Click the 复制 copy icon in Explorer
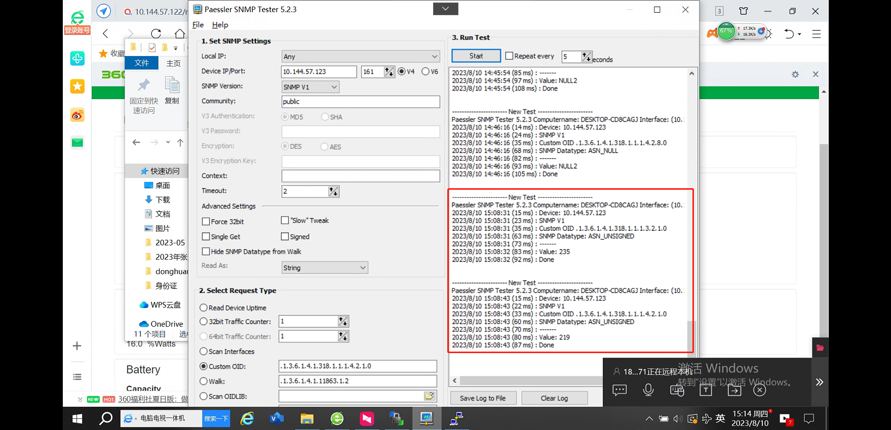This screenshot has width=891, height=430. (172, 85)
